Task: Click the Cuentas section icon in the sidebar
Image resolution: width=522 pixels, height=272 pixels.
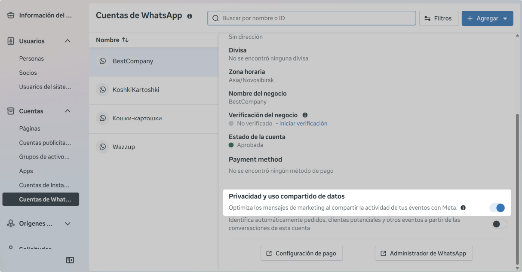Action: point(11,111)
